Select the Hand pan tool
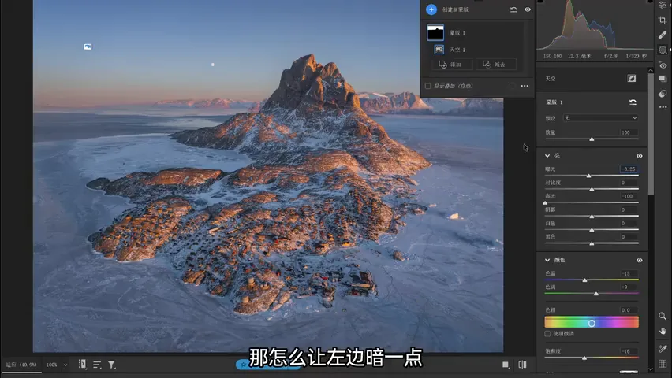The width and height of the screenshot is (672, 378). click(663, 331)
